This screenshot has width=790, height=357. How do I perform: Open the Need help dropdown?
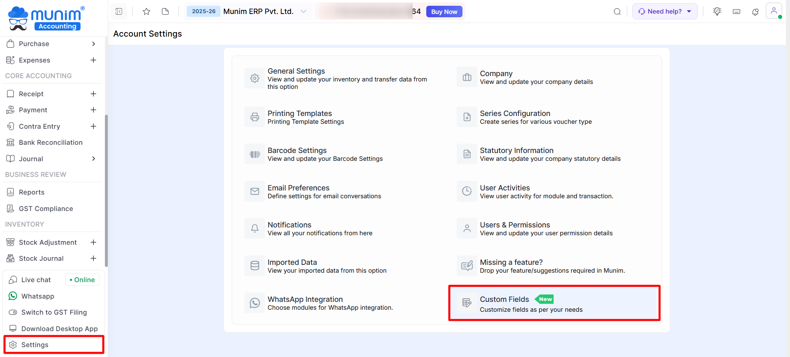tap(665, 12)
